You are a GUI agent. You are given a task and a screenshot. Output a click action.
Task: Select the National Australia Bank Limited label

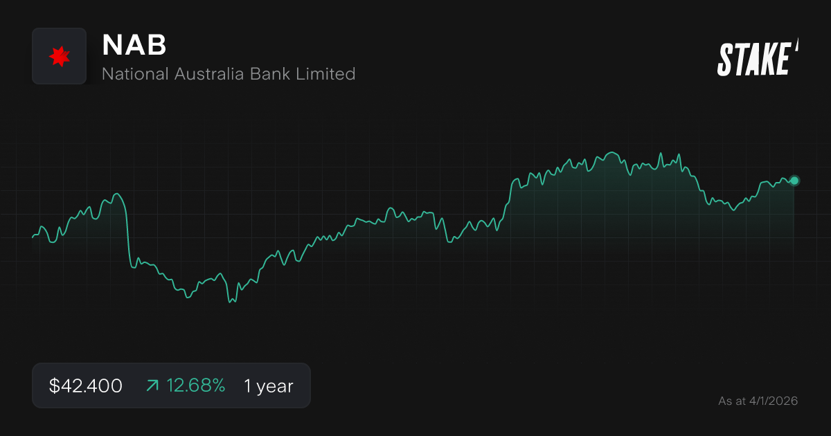click(229, 74)
